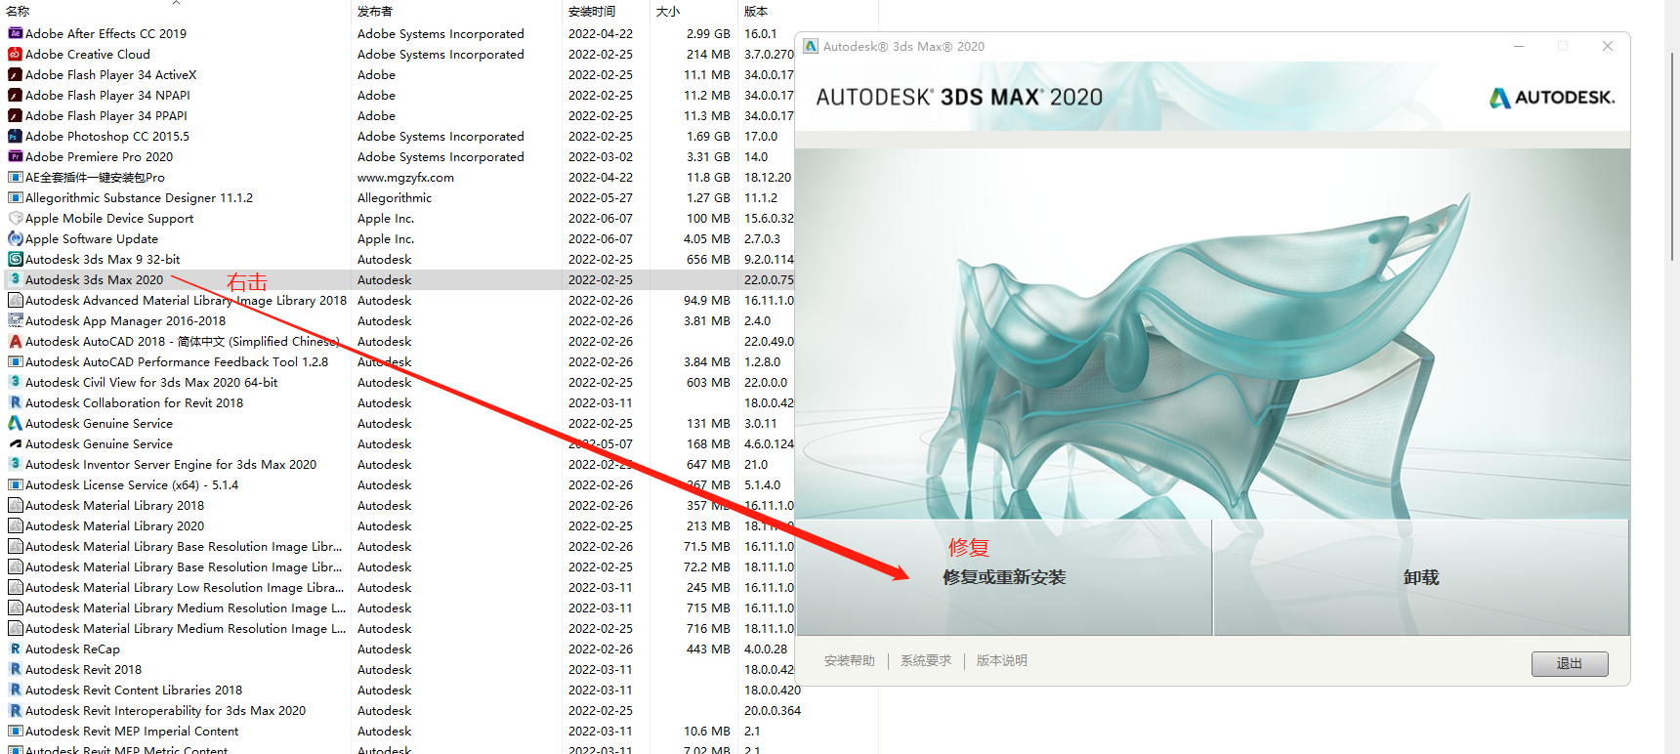Minimize the 3ds Max 2020 installer window
The image size is (1680, 754).
[1519, 46]
